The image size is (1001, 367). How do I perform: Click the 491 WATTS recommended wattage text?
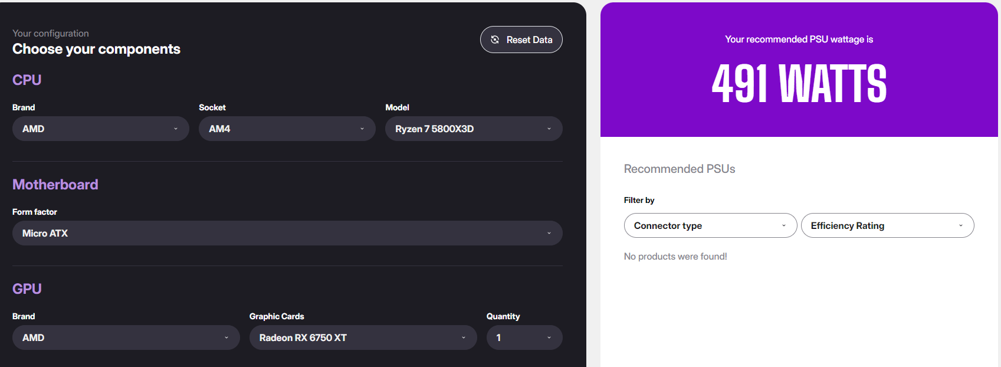[799, 84]
